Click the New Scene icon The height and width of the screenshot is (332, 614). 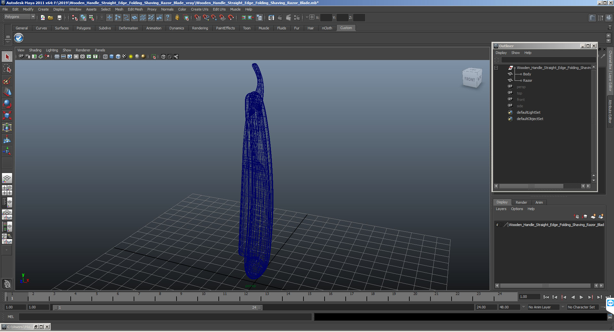click(43, 18)
